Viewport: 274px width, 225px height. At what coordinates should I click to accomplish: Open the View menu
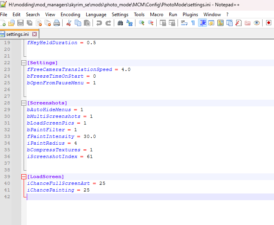[50, 15]
